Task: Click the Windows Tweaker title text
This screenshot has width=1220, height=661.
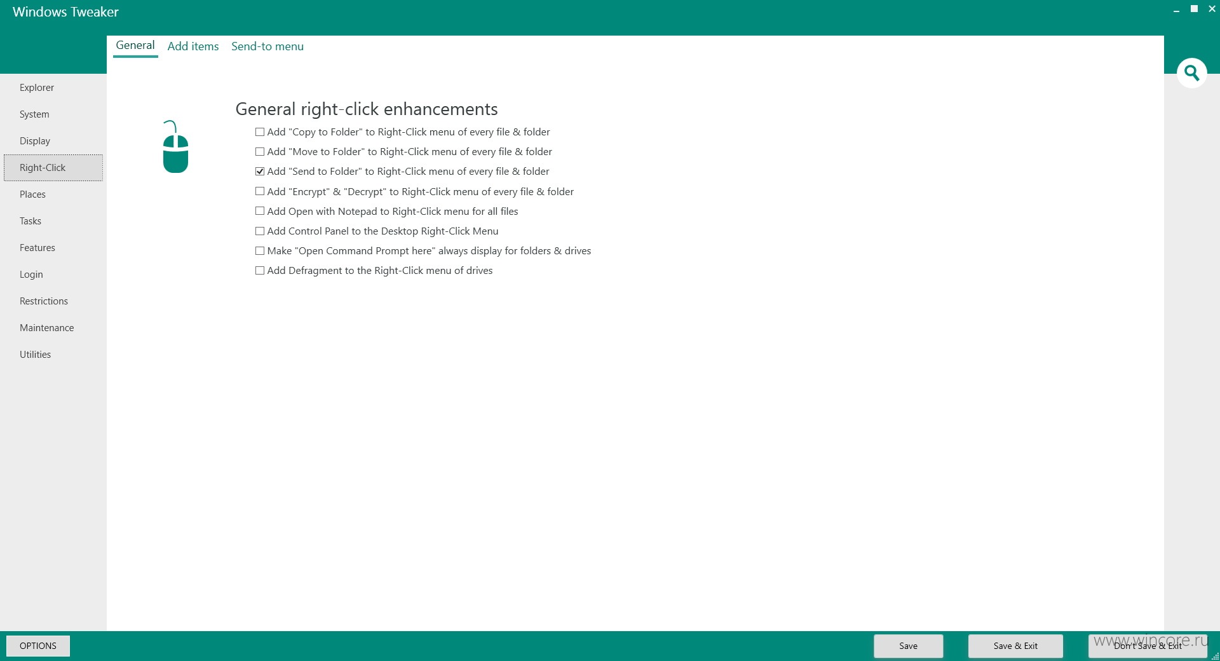Action: [x=65, y=12]
